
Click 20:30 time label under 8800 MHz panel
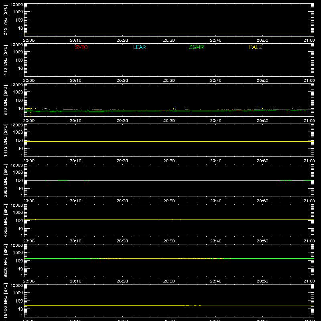(x=169, y=281)
